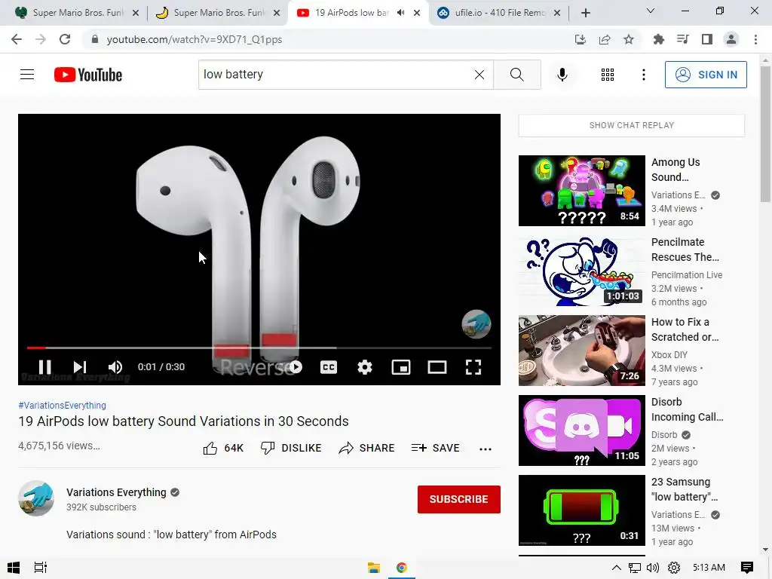
Task: Share this page icon in toolbar
Action: [x=605, y=39]
